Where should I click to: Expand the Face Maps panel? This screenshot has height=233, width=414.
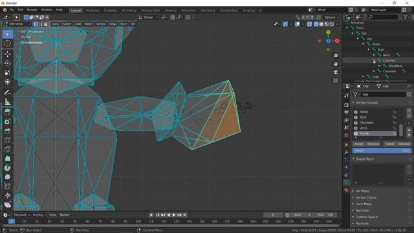click(x=364, y=205)
